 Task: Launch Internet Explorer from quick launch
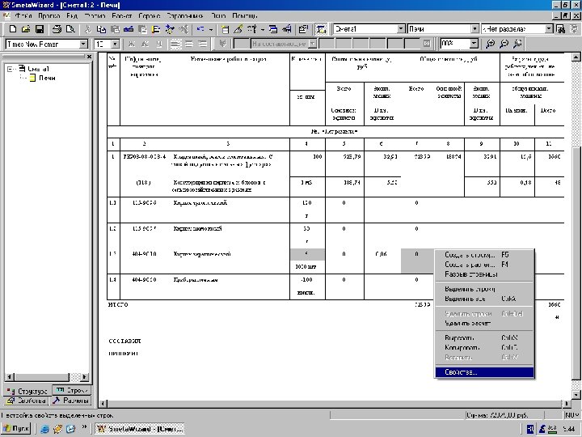pos(45,429)
